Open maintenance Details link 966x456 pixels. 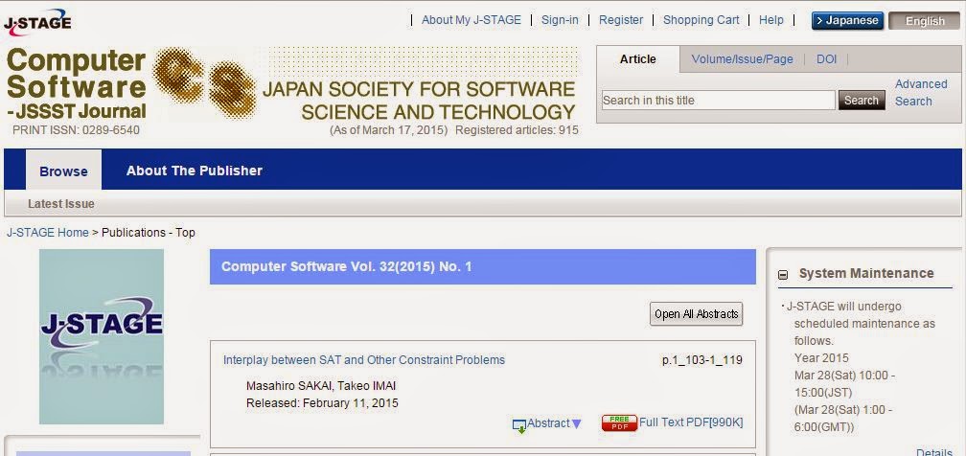[934, 451]
